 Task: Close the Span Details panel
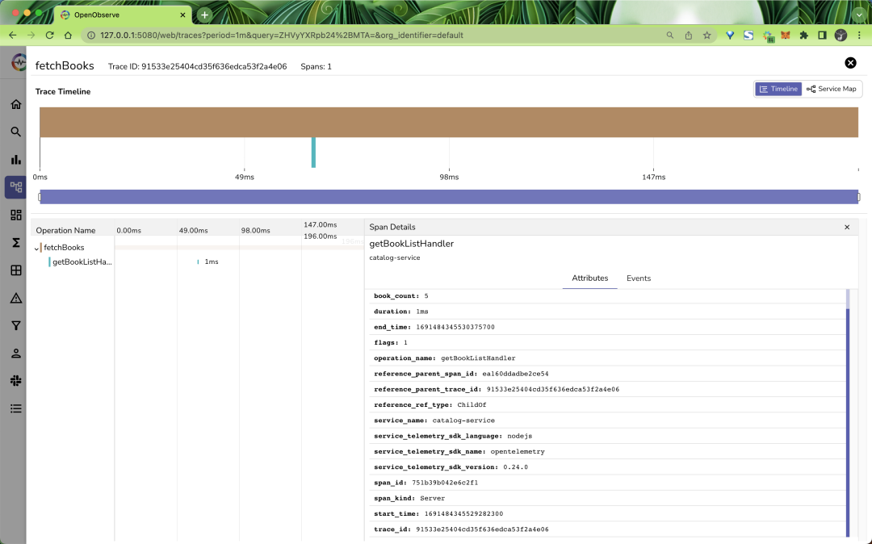tap(846, 227)
